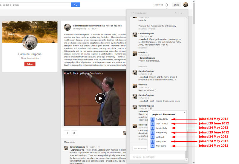Click avatar beside 'If you get frustrated' comment

tap(135, 35)
